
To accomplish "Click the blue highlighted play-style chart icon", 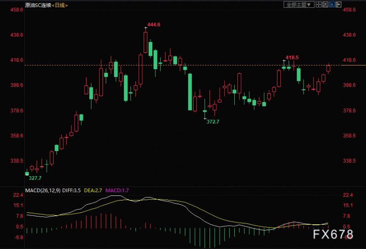I will 332,5.
